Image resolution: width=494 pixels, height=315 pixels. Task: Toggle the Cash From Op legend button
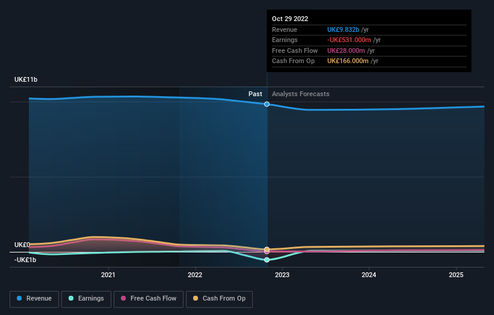click(x=219, y=299)
